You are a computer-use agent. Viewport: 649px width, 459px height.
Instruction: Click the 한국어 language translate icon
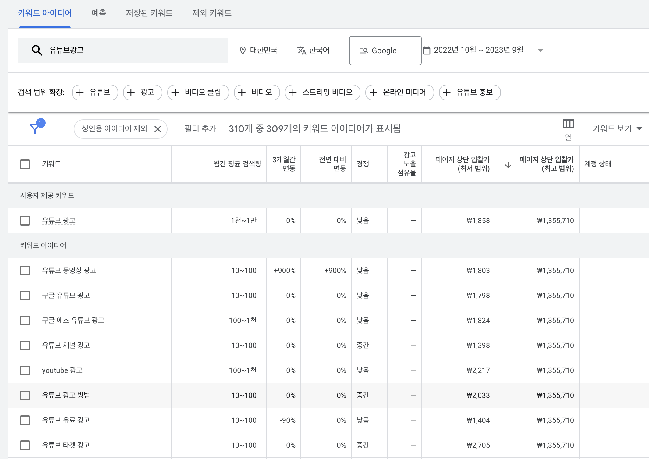[x=301, y=51]
